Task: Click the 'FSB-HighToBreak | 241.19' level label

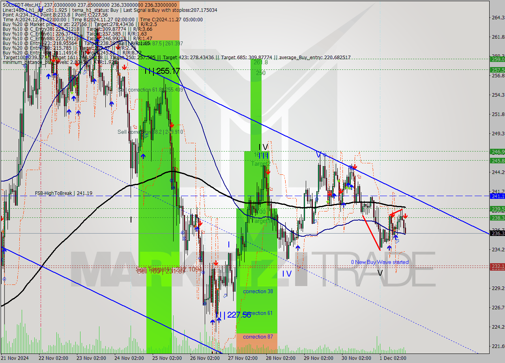Action: point(64,193)
